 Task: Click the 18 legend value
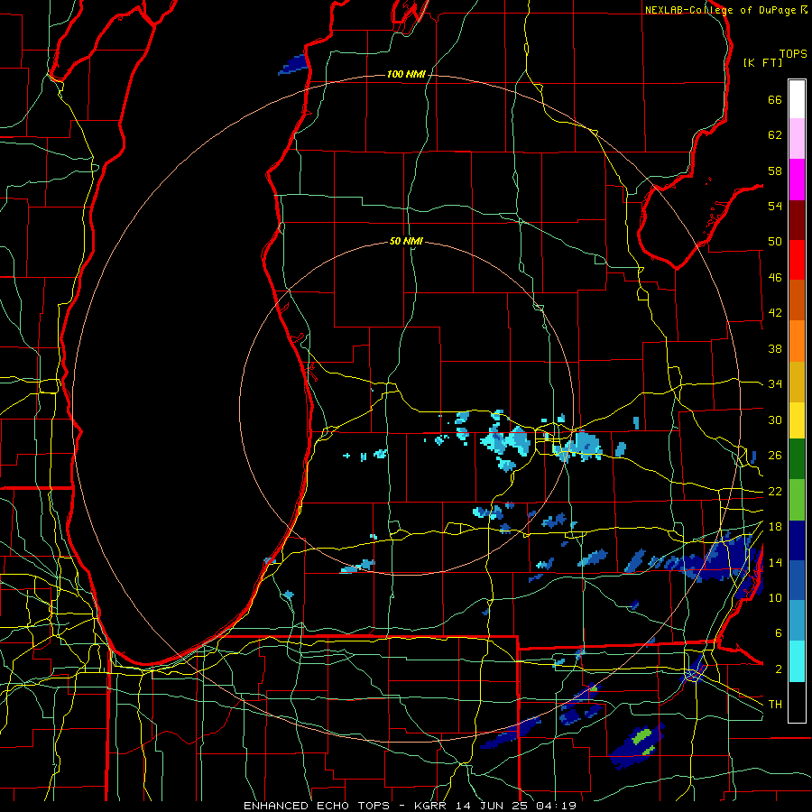pyautogui.click(x=775, y=527)
